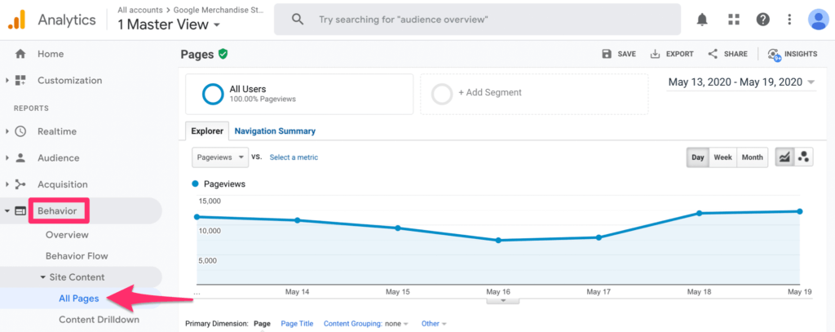The height and width of the screenshot is (332, 835).
Task: Expand the Audience section arrow
Action: [x=7, y=157]
